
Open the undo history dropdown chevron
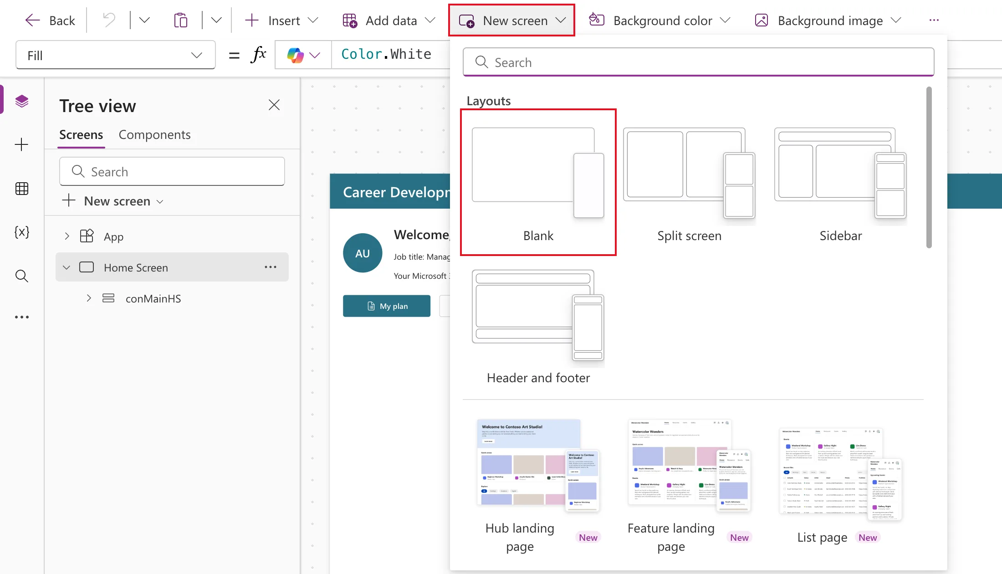point(144,20)
